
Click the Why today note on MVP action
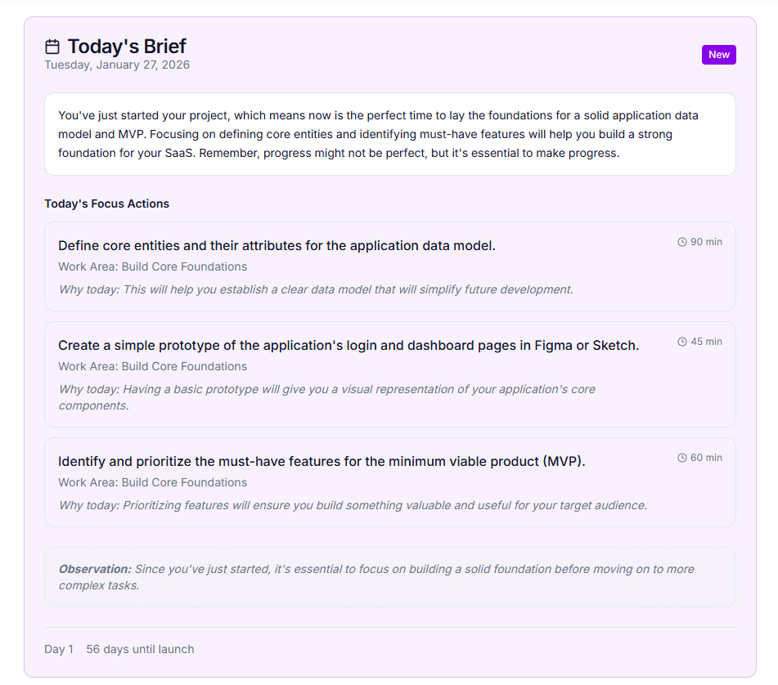click(353, 505)
